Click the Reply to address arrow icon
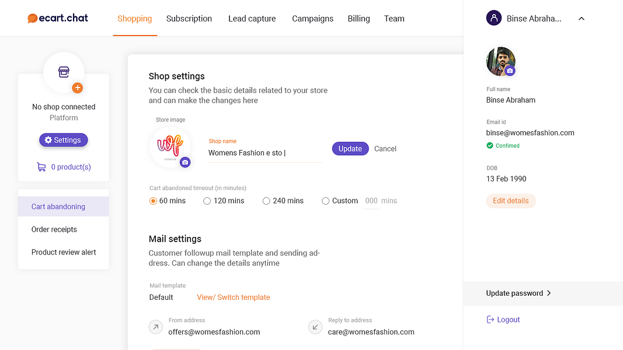 [315, 327]
